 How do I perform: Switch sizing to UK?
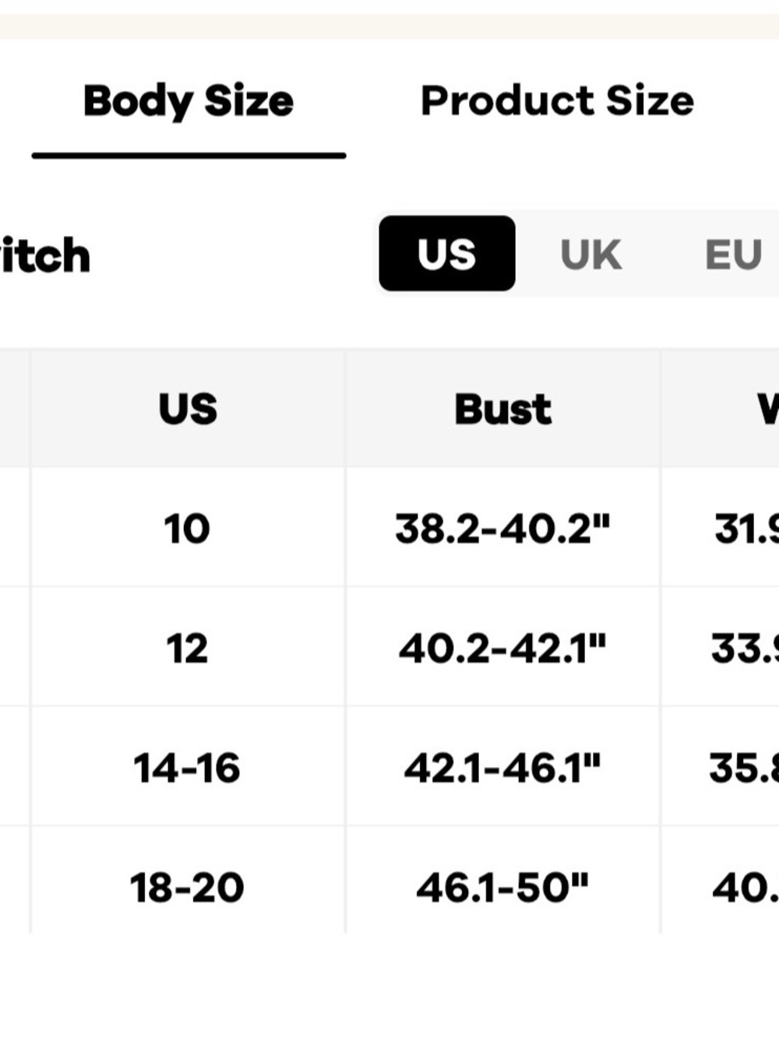coord(590,255)
